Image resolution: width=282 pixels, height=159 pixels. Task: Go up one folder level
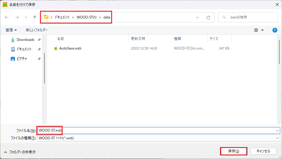(x=35, y=17)
